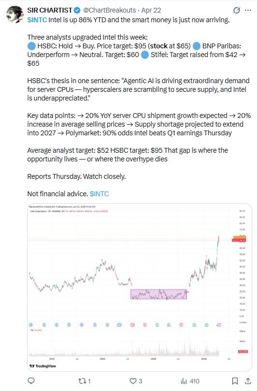Open the $INTC cashtag at the tweet start
The image size is (257, 391).
click(x=37, y=20)
